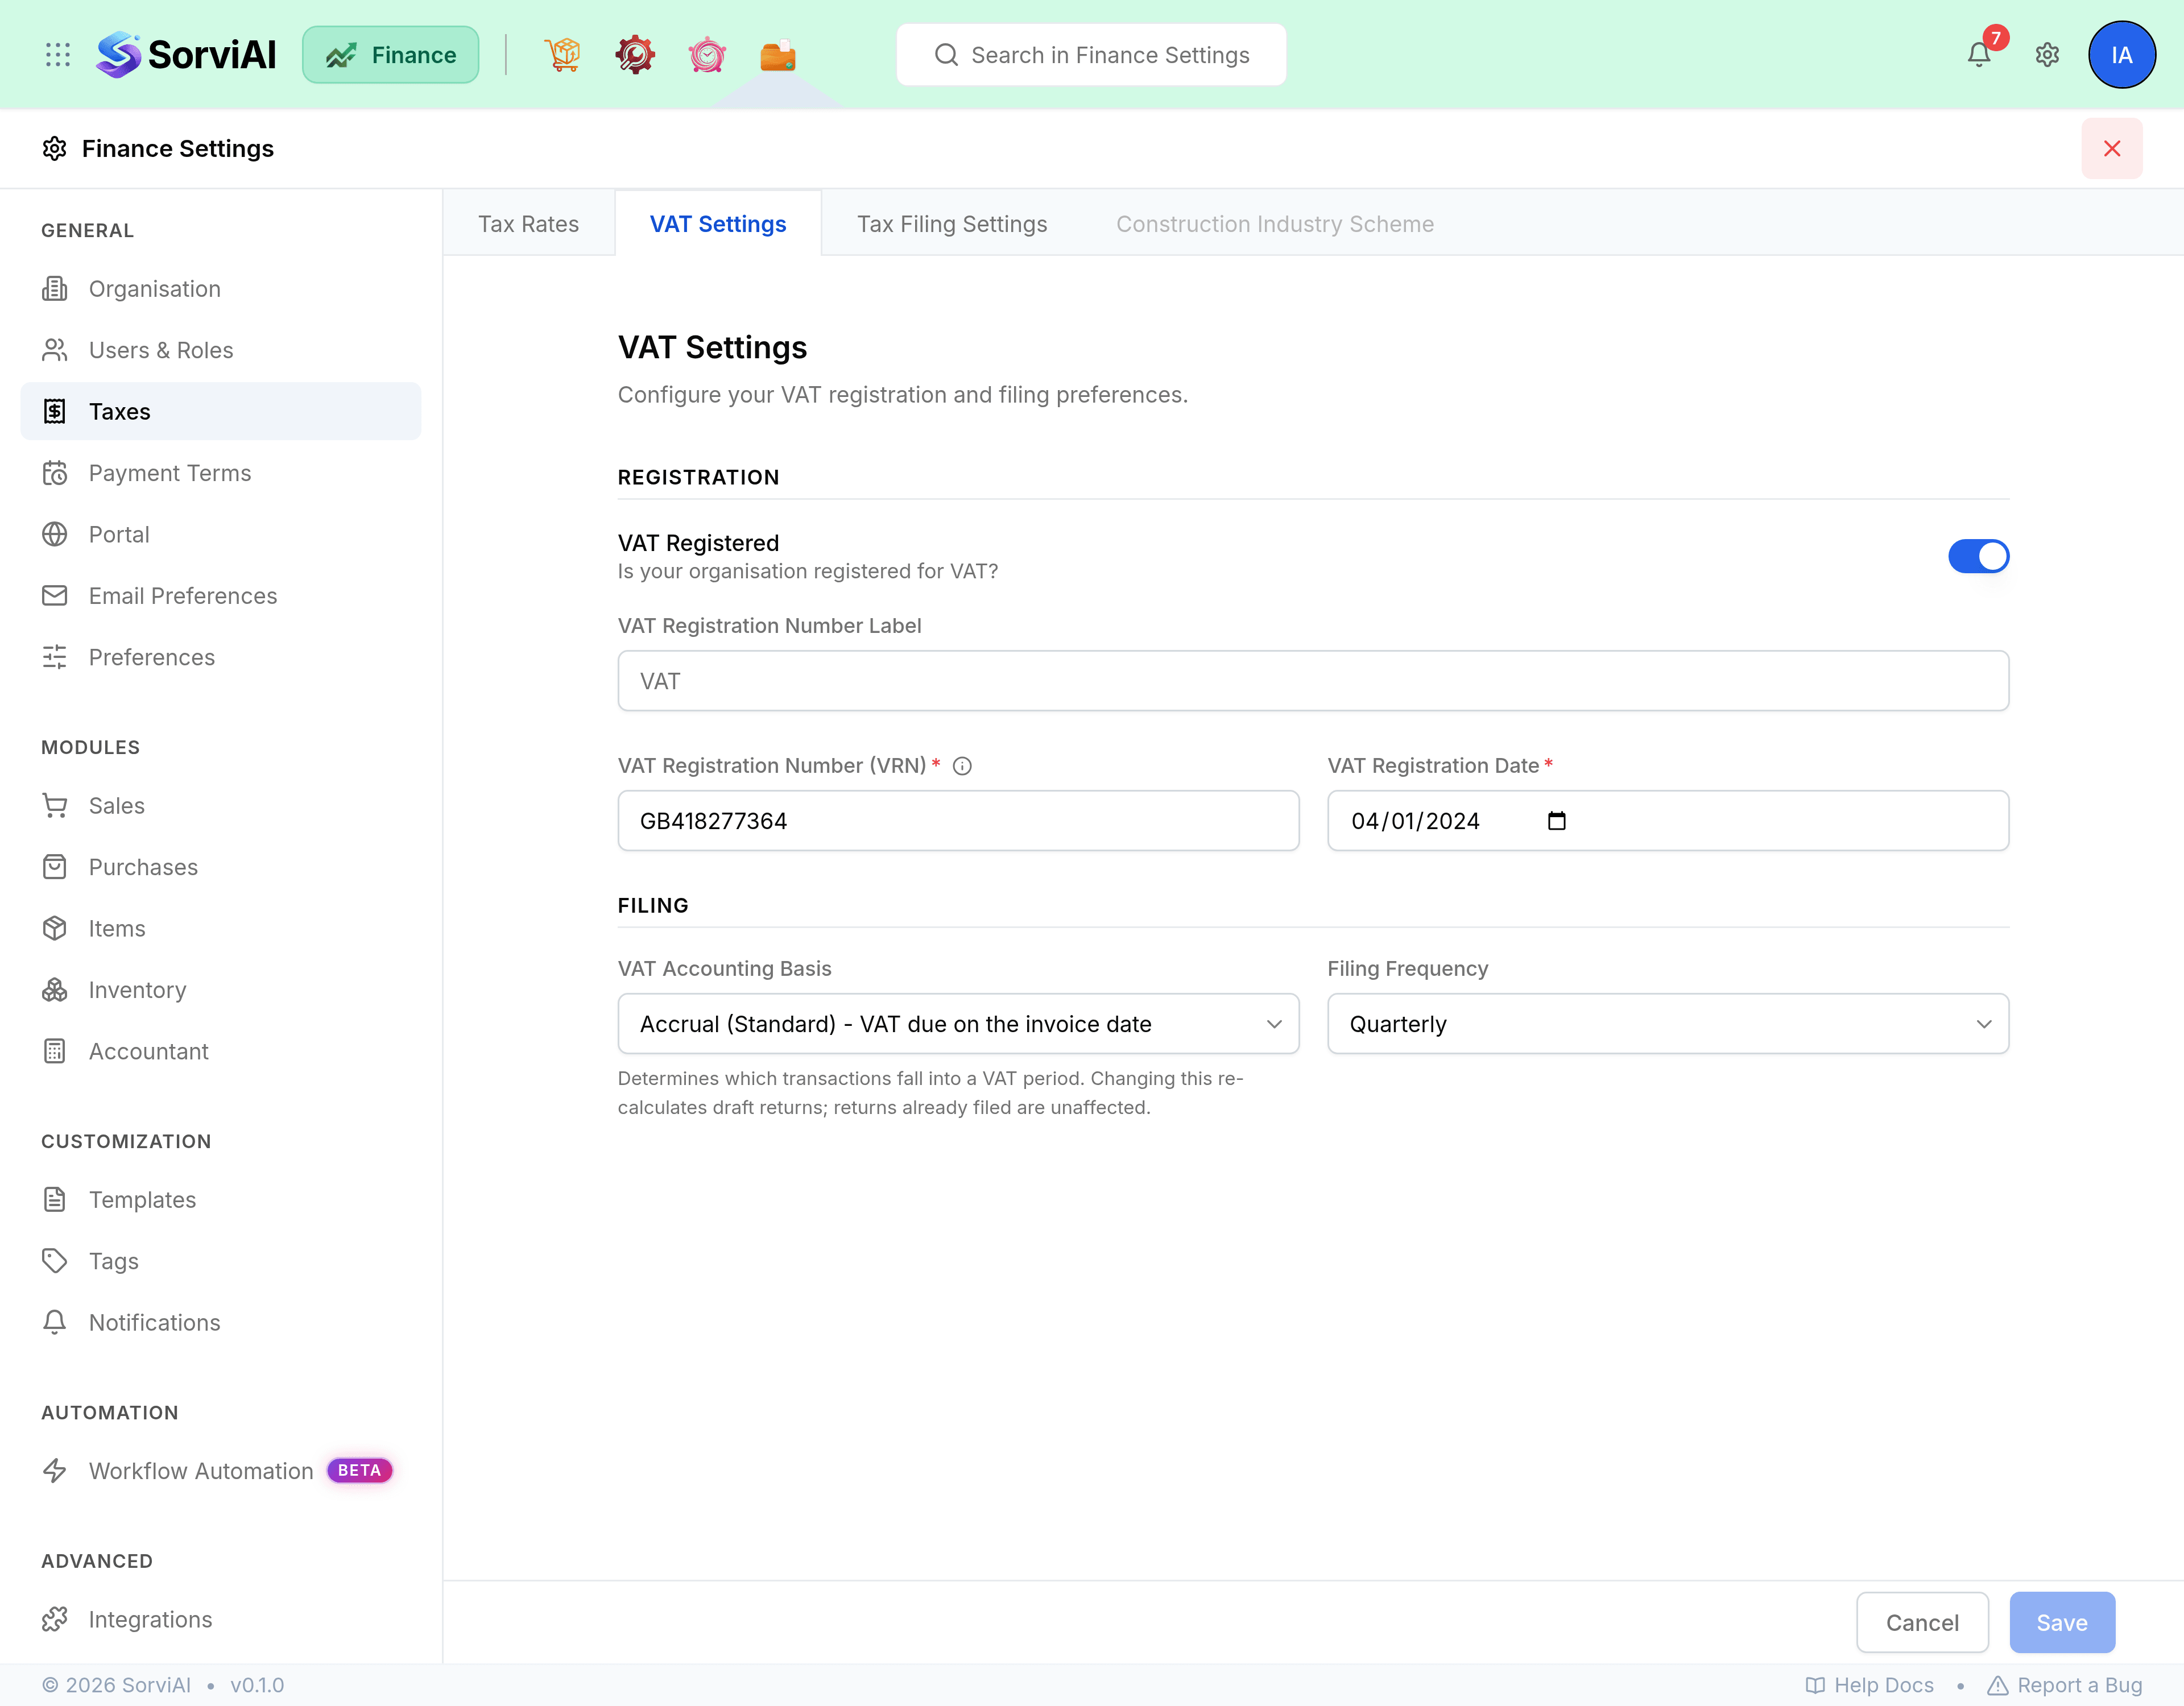Click the Cancel button

(x=1922, y=1622)
